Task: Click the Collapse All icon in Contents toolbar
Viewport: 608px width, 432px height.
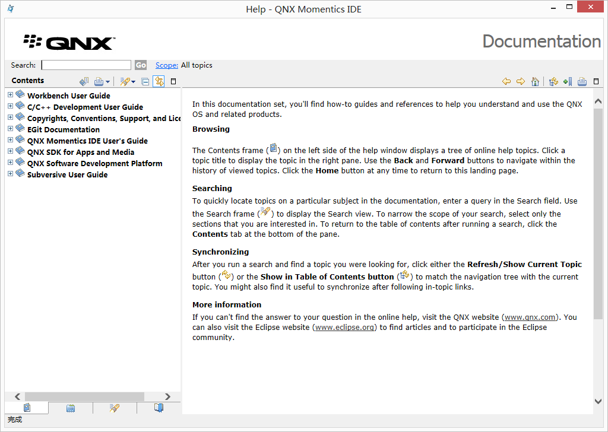Action: (x=145, y=82)
